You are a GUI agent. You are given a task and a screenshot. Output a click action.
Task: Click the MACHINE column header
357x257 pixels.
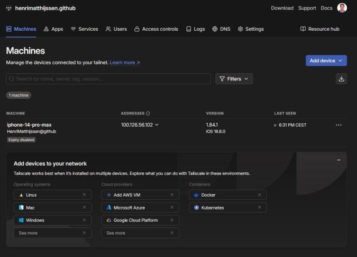click(x=15, y=113)
